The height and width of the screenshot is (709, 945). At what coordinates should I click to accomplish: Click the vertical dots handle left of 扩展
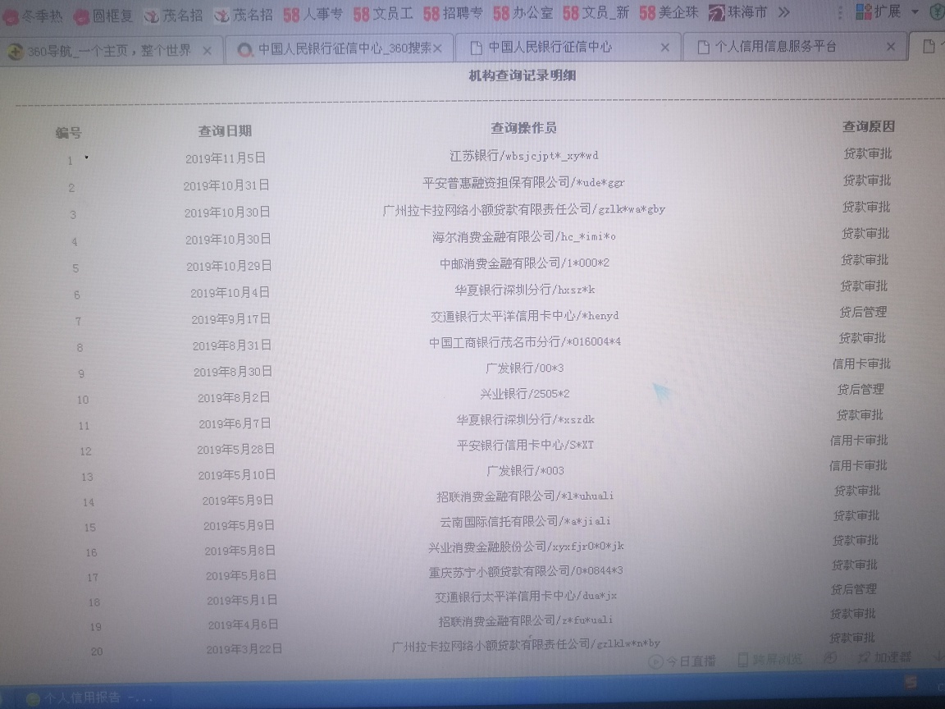840,12
